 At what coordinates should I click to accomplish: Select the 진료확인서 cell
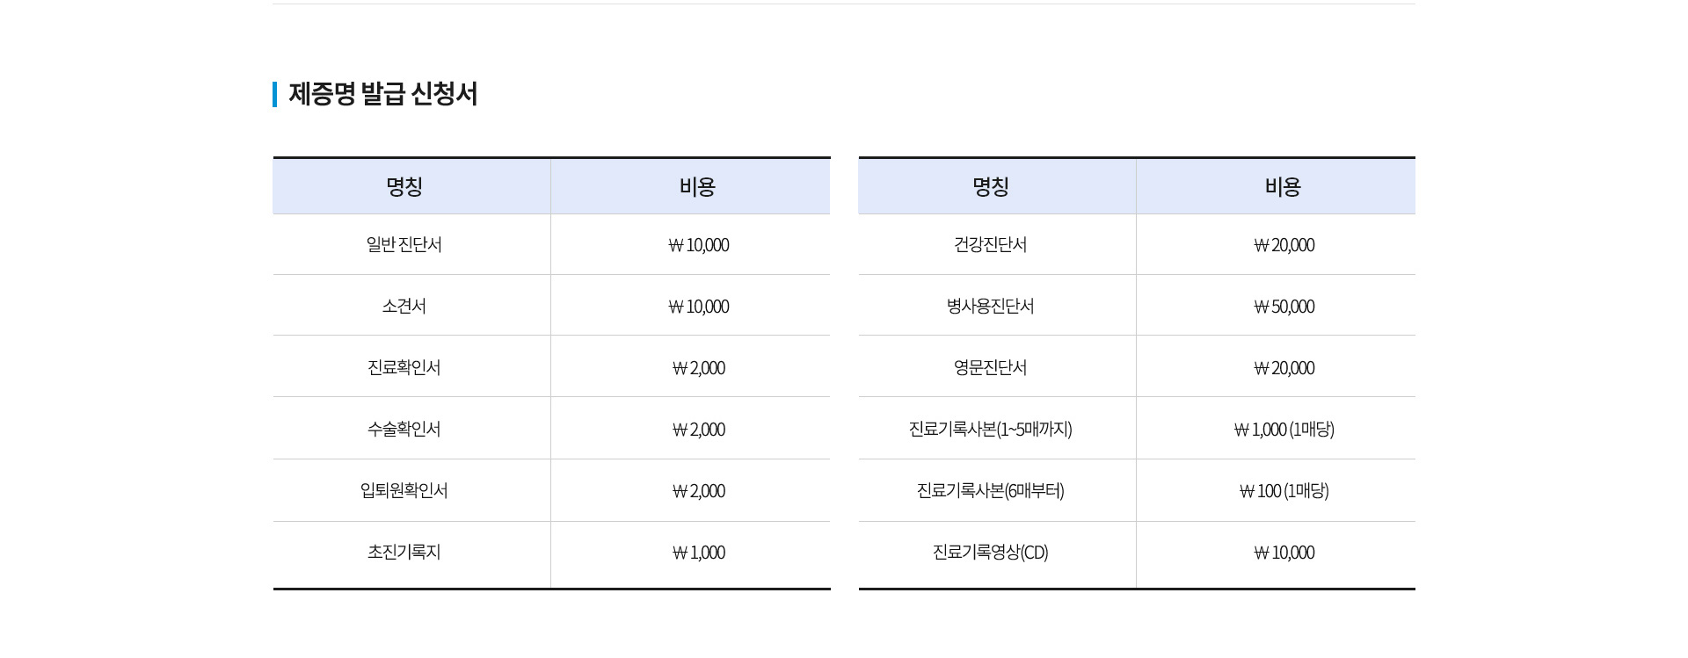pyautogui.click(x=404, y=368)
